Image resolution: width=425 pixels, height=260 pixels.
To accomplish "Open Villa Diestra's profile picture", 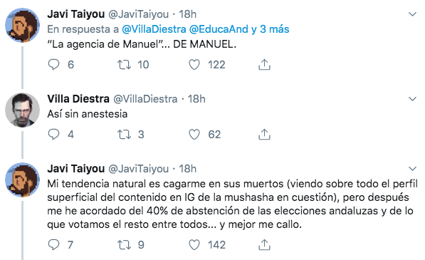I will (22, 110).
